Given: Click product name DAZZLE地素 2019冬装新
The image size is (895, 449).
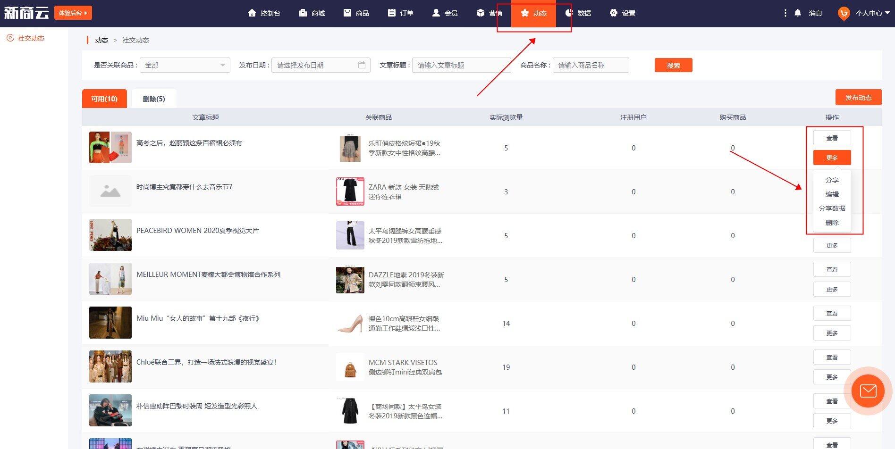Looking at the screenshot, I should [x=406, y=274].
